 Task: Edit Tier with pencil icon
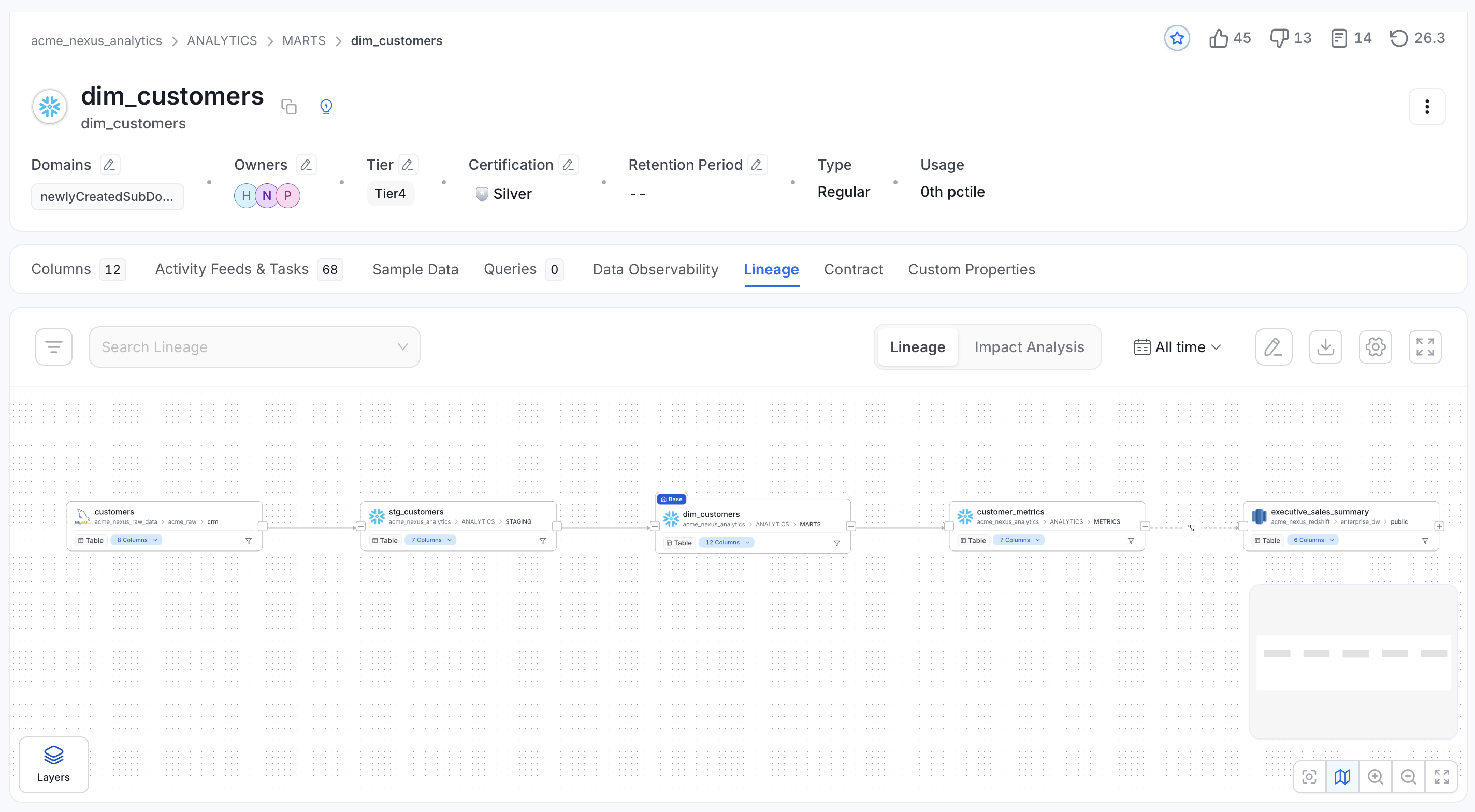408,165
